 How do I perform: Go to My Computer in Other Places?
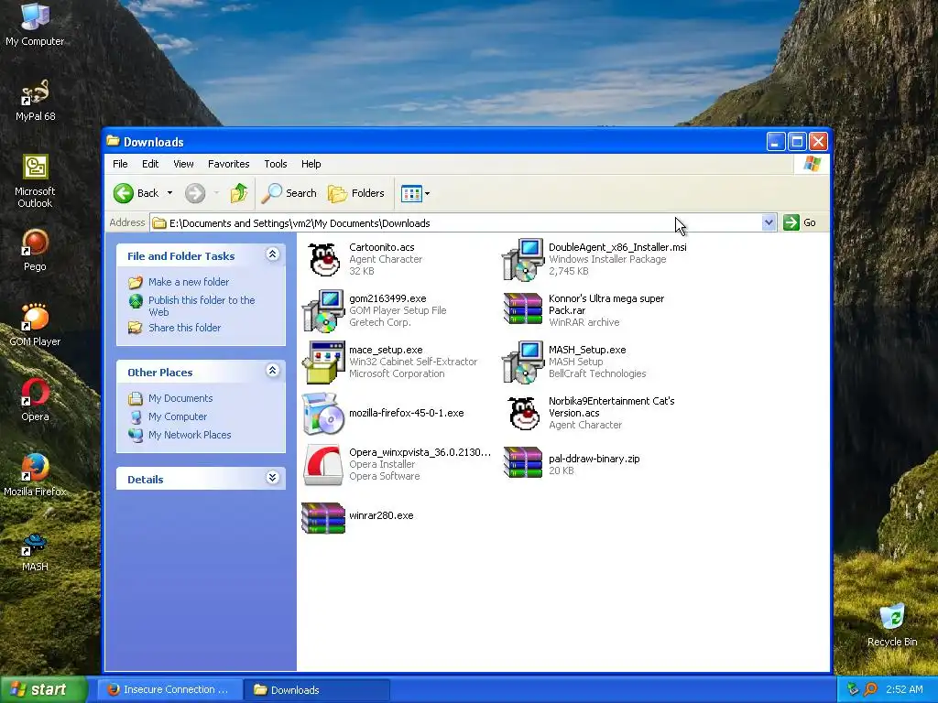coord(178,416)
